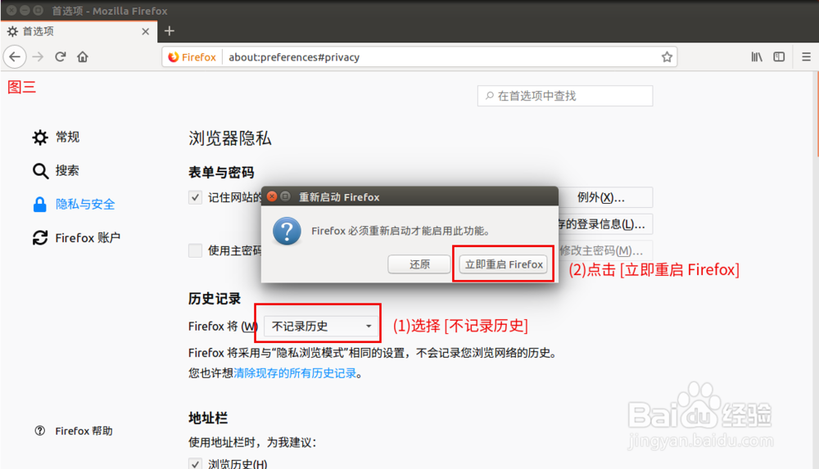
Task: Show sidebars with the sidebar icon
Action: coord(779,56)
